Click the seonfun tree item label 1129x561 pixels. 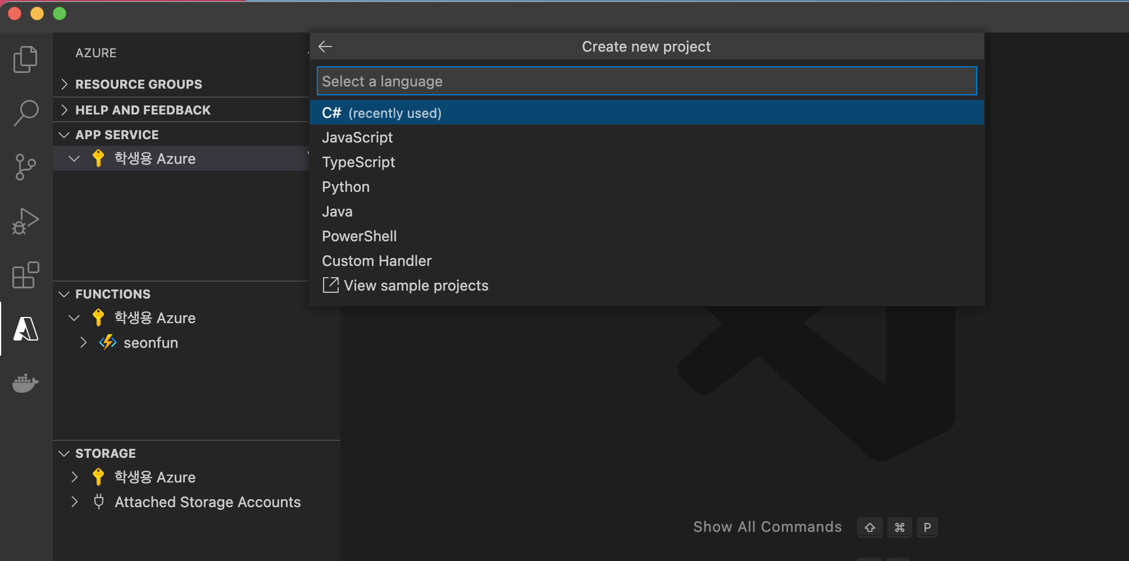(x=151, y=343)
